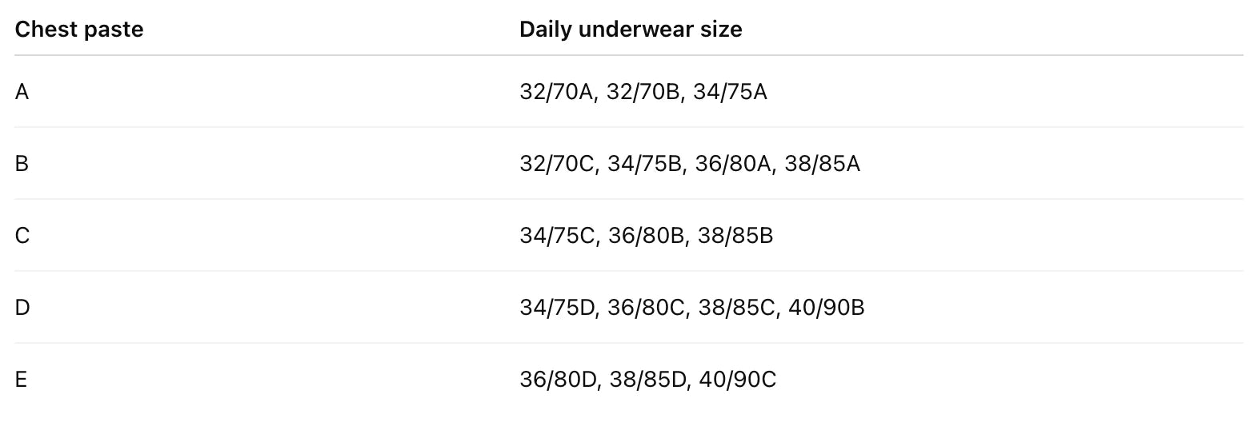Click the 34/75C size text
Image resolution: width=1258 pixels, height=422 pixels.
pos(558,236)
